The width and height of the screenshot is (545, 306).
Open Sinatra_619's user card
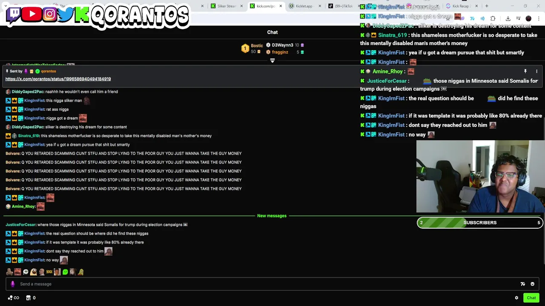click(29, 136)
